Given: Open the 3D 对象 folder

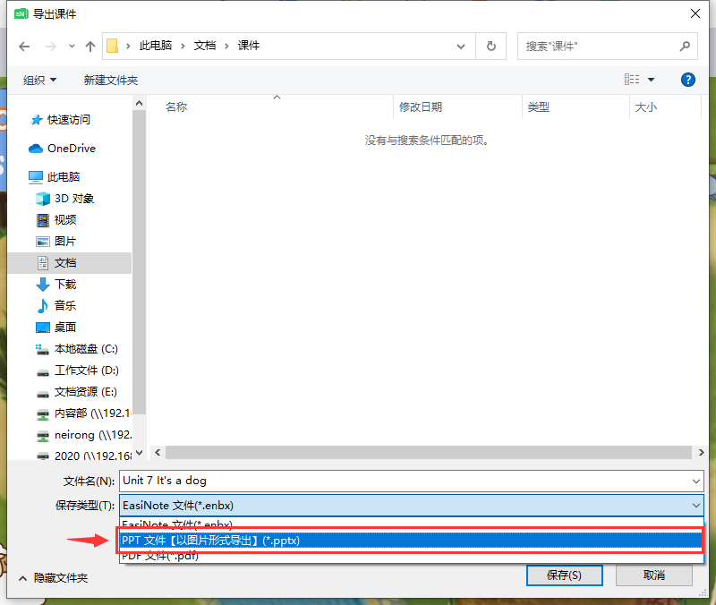Looking at the screenshot, I should tap(73, 198).
